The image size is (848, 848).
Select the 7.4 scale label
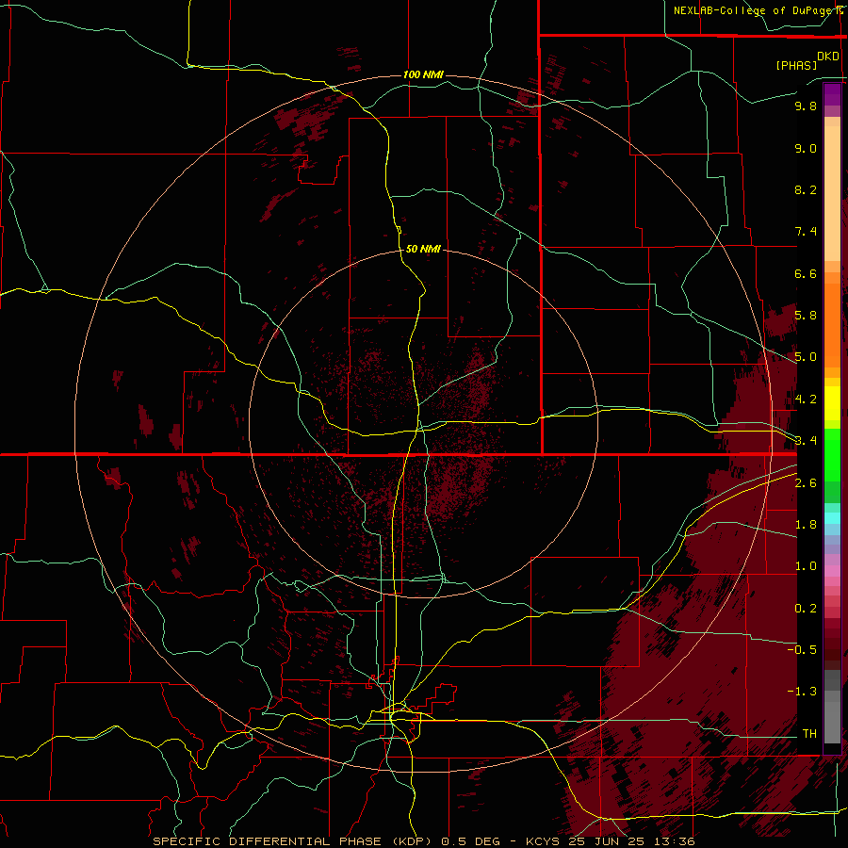[806, 232]
